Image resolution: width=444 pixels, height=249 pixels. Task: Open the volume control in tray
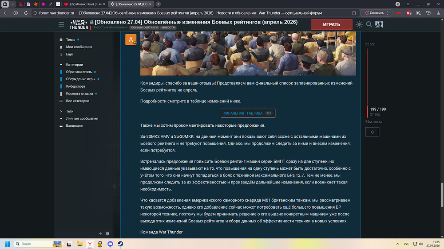pyautogui.click(x=421, y=244)
